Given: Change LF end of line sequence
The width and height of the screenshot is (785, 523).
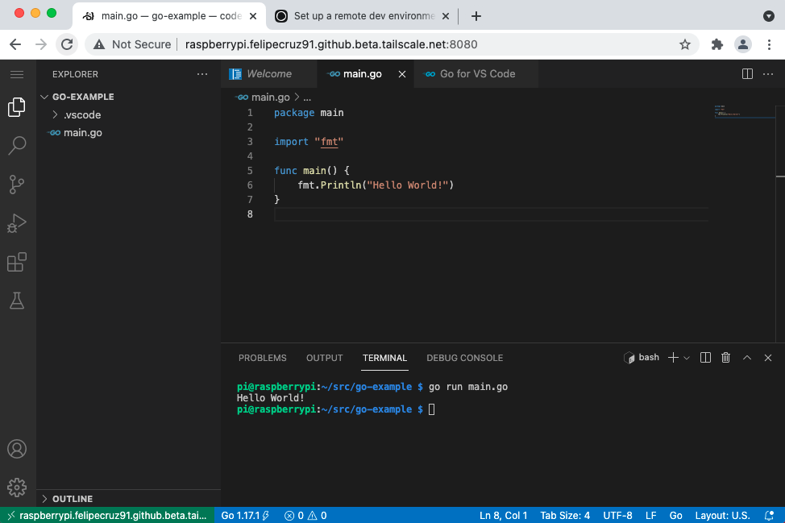Looking at the screenshot, I should (x=651, y=516).
